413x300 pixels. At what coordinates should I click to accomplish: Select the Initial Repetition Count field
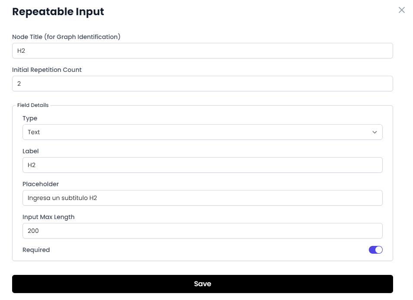pyautogui.click(x=202, y=84)
